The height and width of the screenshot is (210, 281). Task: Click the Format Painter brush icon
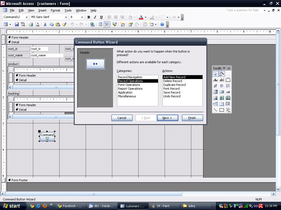click(64, 24)
